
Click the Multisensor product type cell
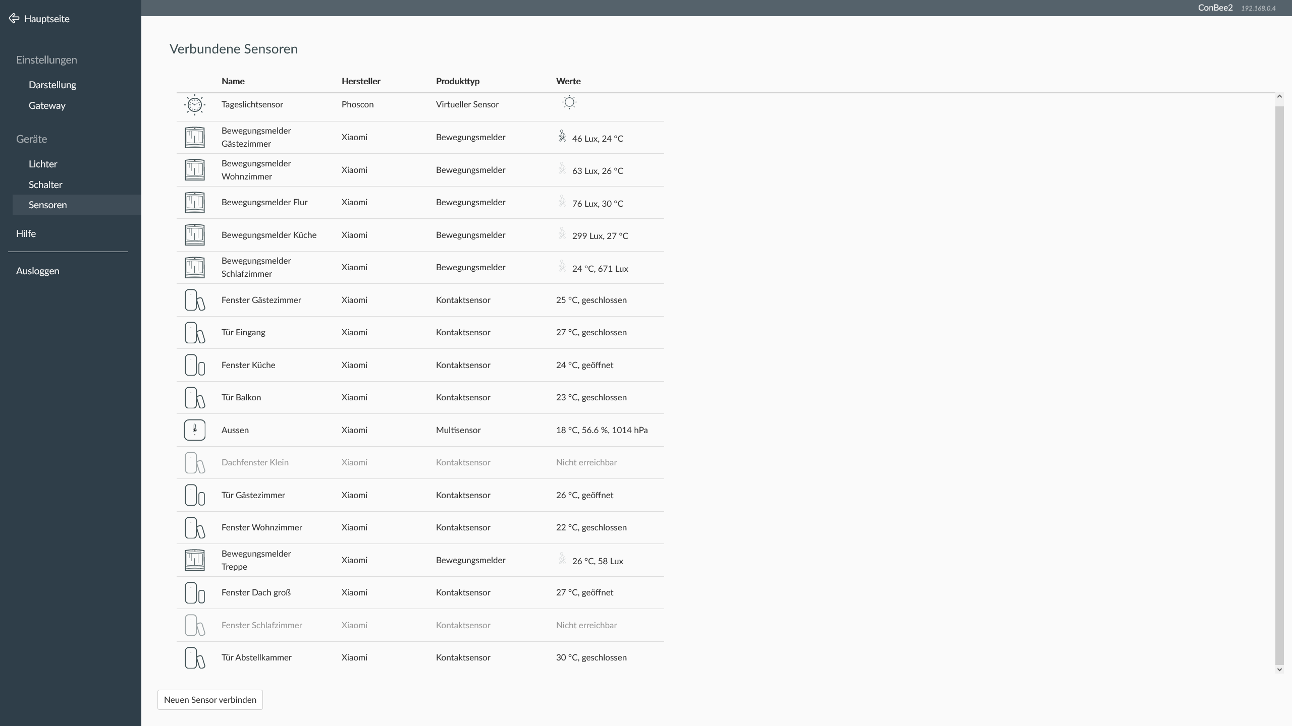click(458, 430)
